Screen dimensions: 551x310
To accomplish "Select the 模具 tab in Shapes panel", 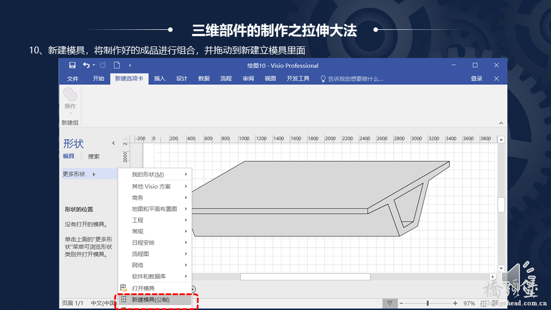I will tap(68, 156).
